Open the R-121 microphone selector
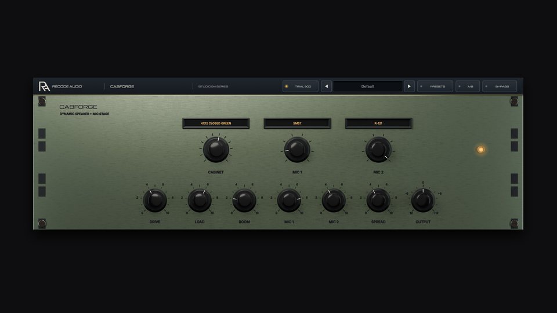 378,123
